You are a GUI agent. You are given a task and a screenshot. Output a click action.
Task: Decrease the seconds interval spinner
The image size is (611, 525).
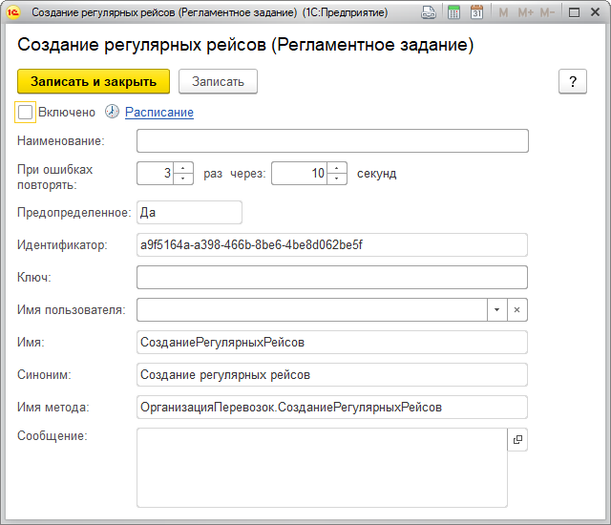(337, 178)
